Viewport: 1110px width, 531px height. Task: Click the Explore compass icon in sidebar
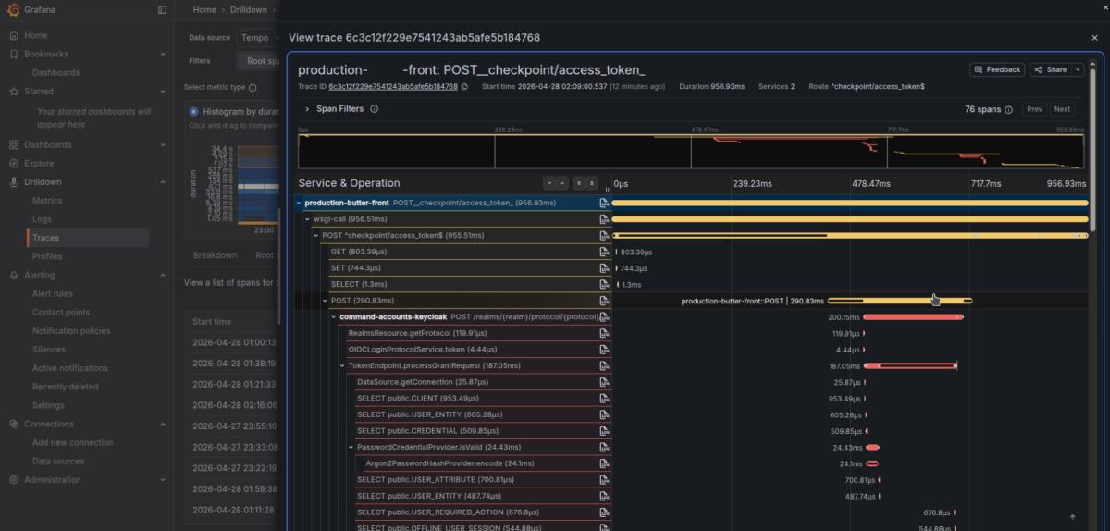click(x=15, y=164)
